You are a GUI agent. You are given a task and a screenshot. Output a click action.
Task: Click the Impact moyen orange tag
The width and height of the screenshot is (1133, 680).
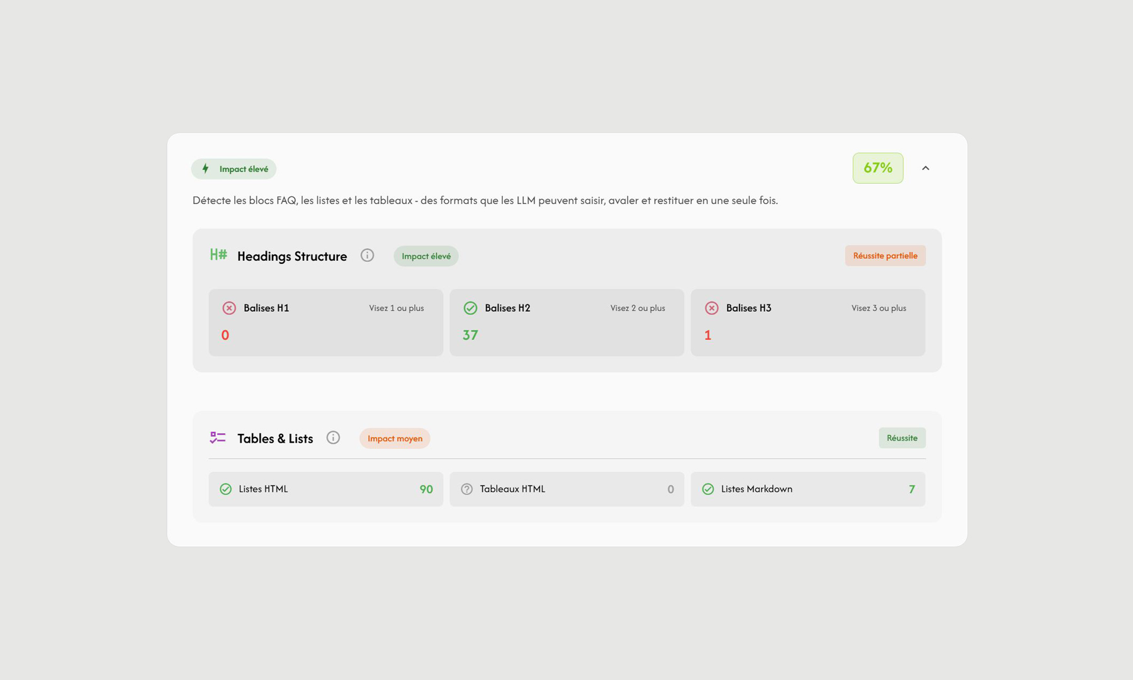click(395, 438)
